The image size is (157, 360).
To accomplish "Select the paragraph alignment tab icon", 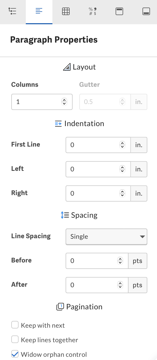I will pos(39,11).
